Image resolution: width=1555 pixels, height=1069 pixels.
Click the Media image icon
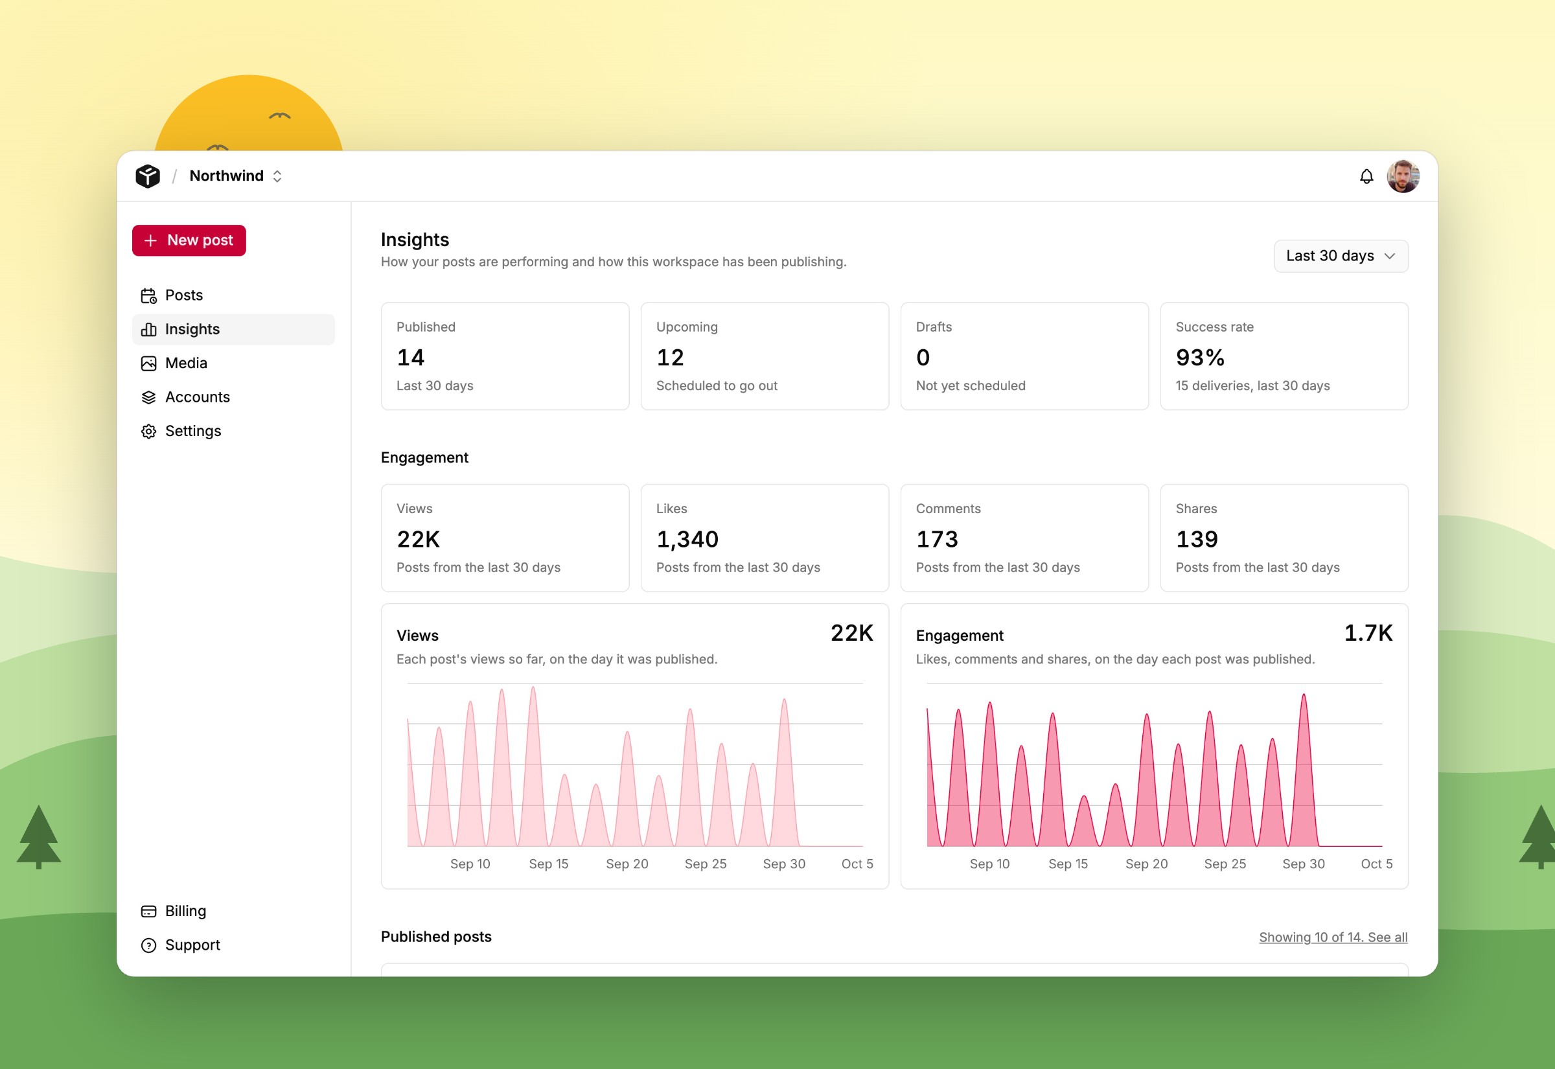tap(148, 363)
